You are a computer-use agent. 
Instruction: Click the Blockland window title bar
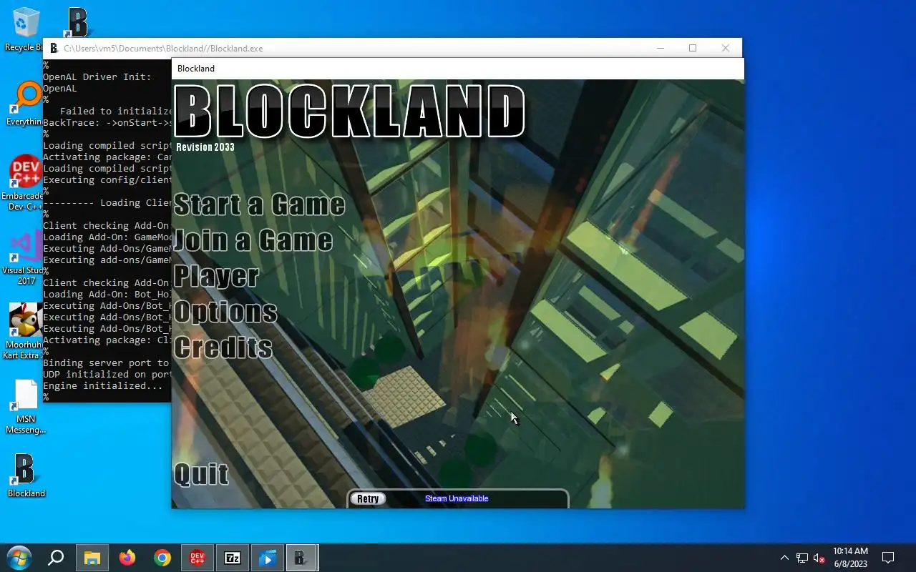tap(458, 69)
